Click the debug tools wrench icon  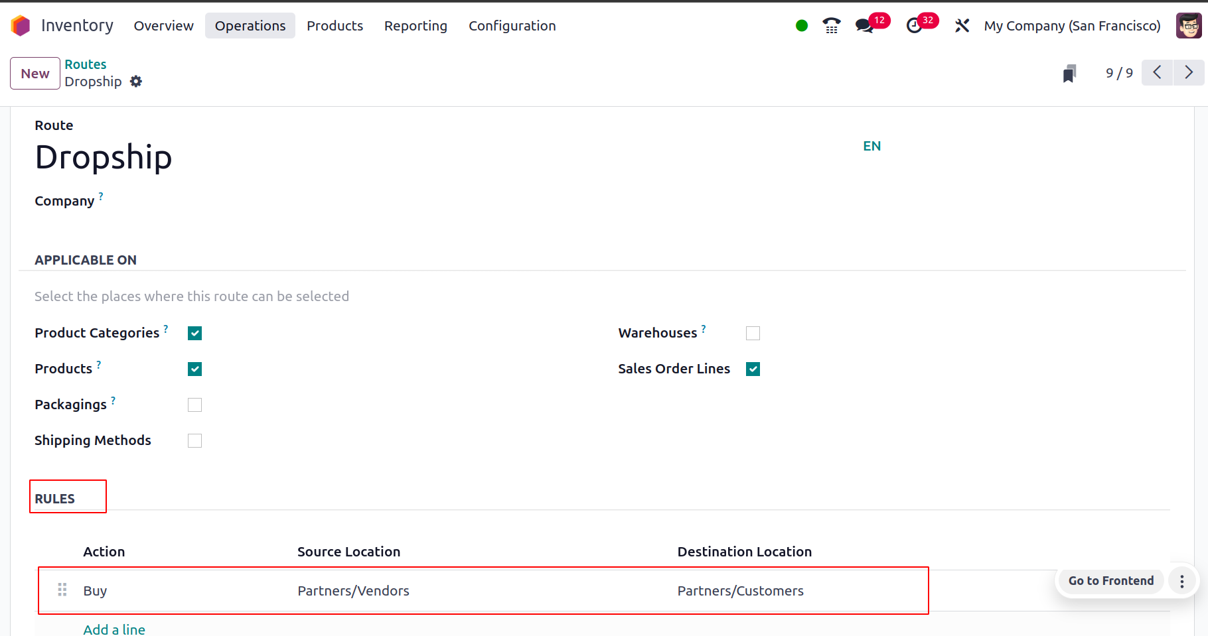(x=962, y=26)
